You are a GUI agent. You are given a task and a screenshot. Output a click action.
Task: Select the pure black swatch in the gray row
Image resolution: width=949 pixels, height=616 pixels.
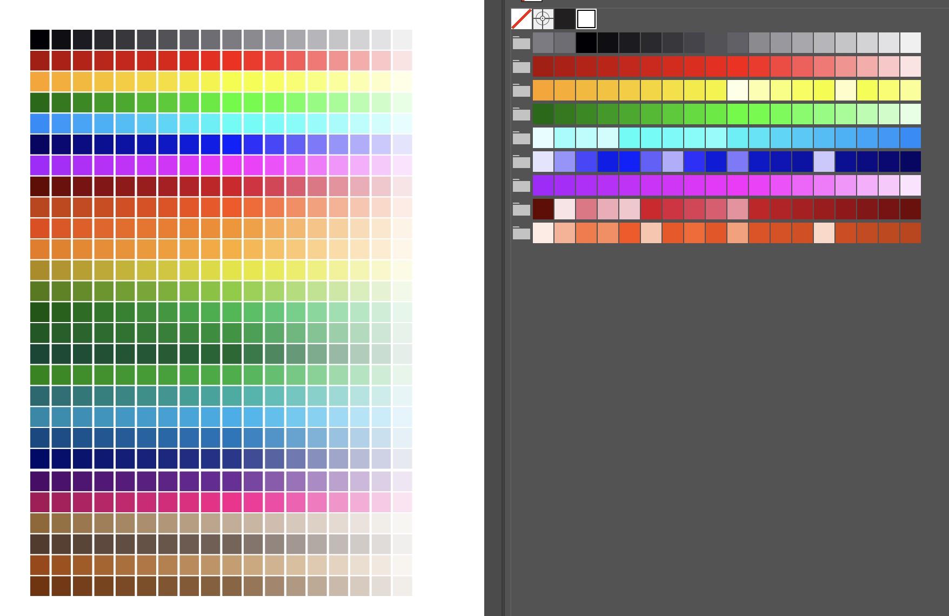click(x=586, y=42)
